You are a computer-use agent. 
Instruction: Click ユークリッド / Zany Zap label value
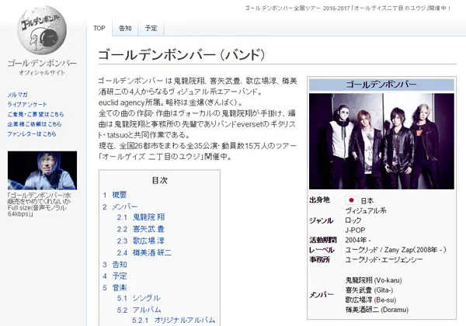pos(395,250)
